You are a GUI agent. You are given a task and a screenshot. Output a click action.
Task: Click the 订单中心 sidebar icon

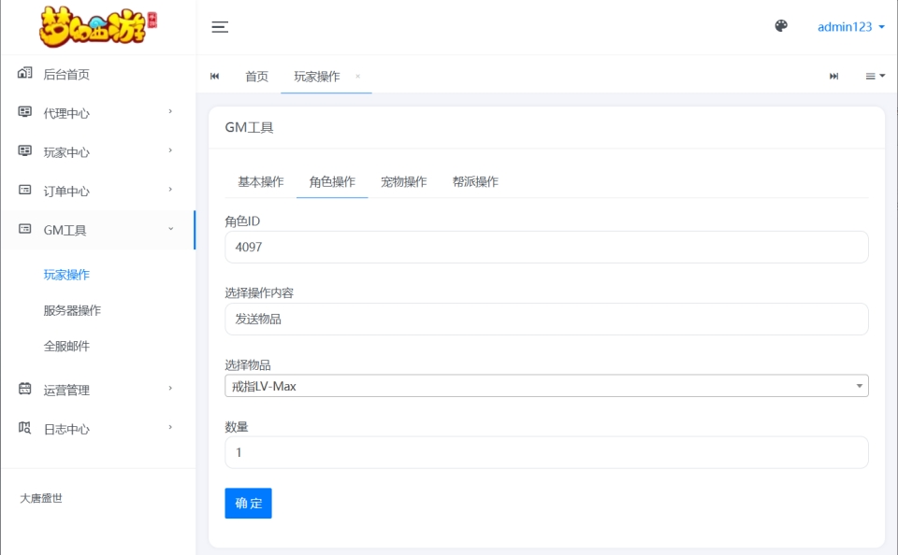(x=24, y=190)
